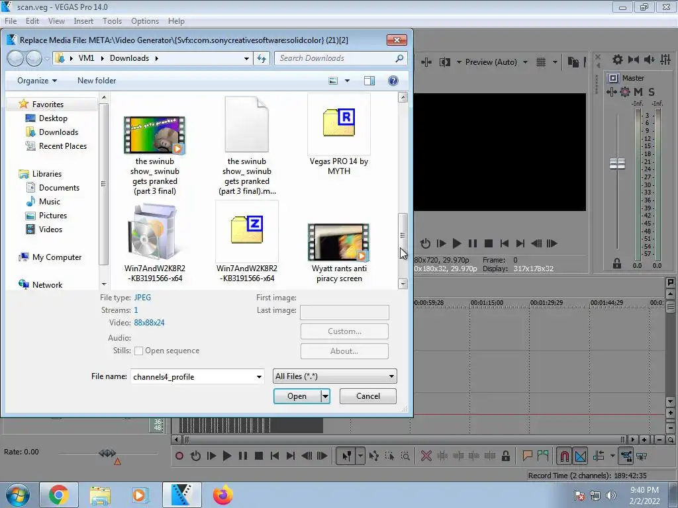Select the Zoom Edit tool

point(405,456)
